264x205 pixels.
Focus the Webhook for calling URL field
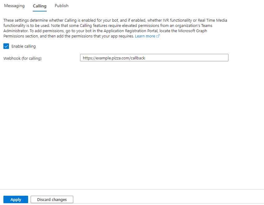tap(154, 58)
